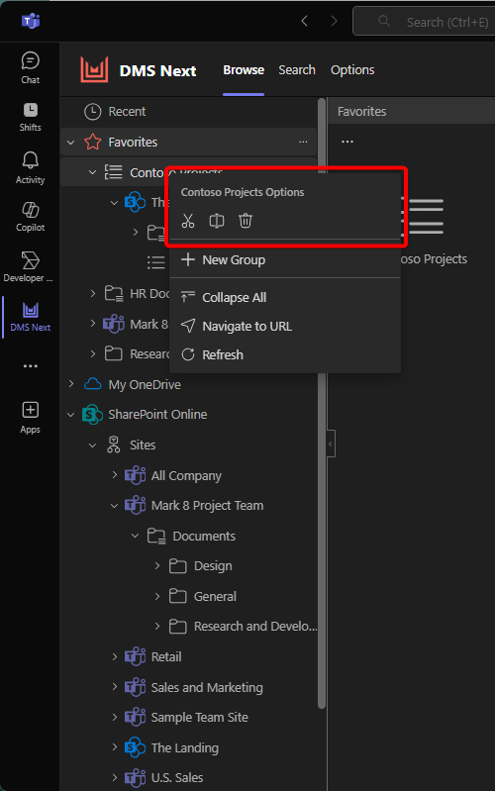Collapse the SharePoint Online chevron
The image size is (495, 791).
coord(71,415)
